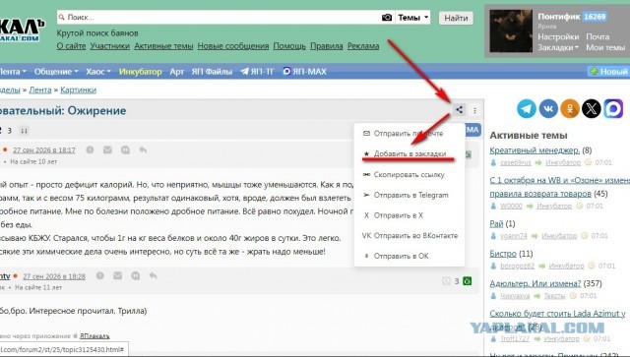Choose Добавить в закладки in share menu

[409, 153]
